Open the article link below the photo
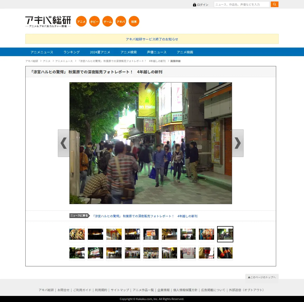 [x=145, y=216]
